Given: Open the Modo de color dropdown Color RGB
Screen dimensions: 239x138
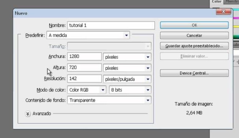Looking at the screenshot, I should pos(87,90).
